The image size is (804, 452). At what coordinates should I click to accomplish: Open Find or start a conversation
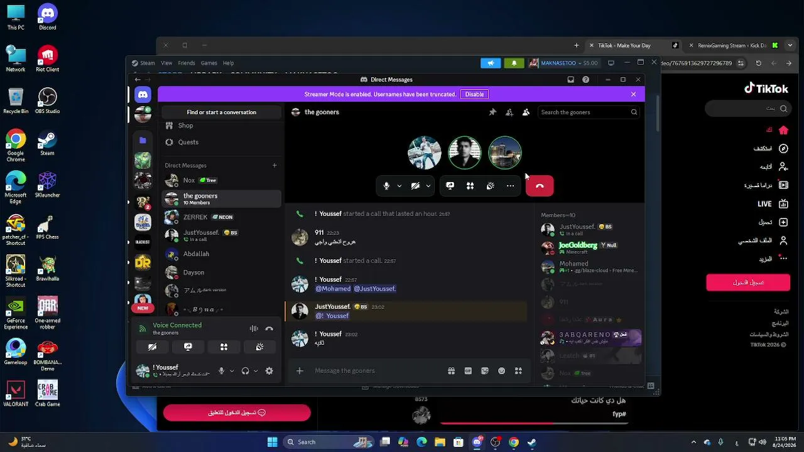(221, 112)
